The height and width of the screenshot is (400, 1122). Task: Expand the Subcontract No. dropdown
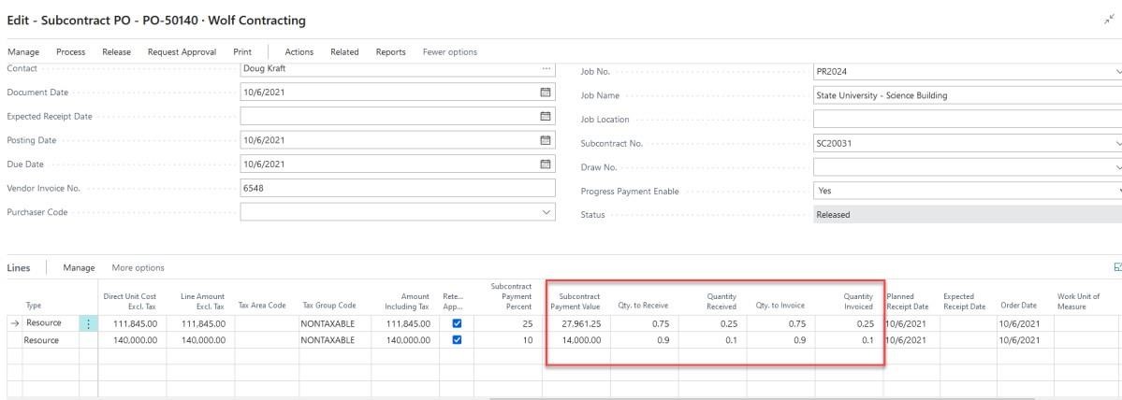1118,143
